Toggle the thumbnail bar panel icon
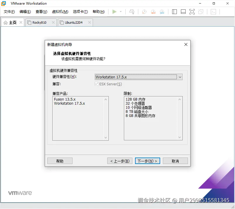 [183, 12]
